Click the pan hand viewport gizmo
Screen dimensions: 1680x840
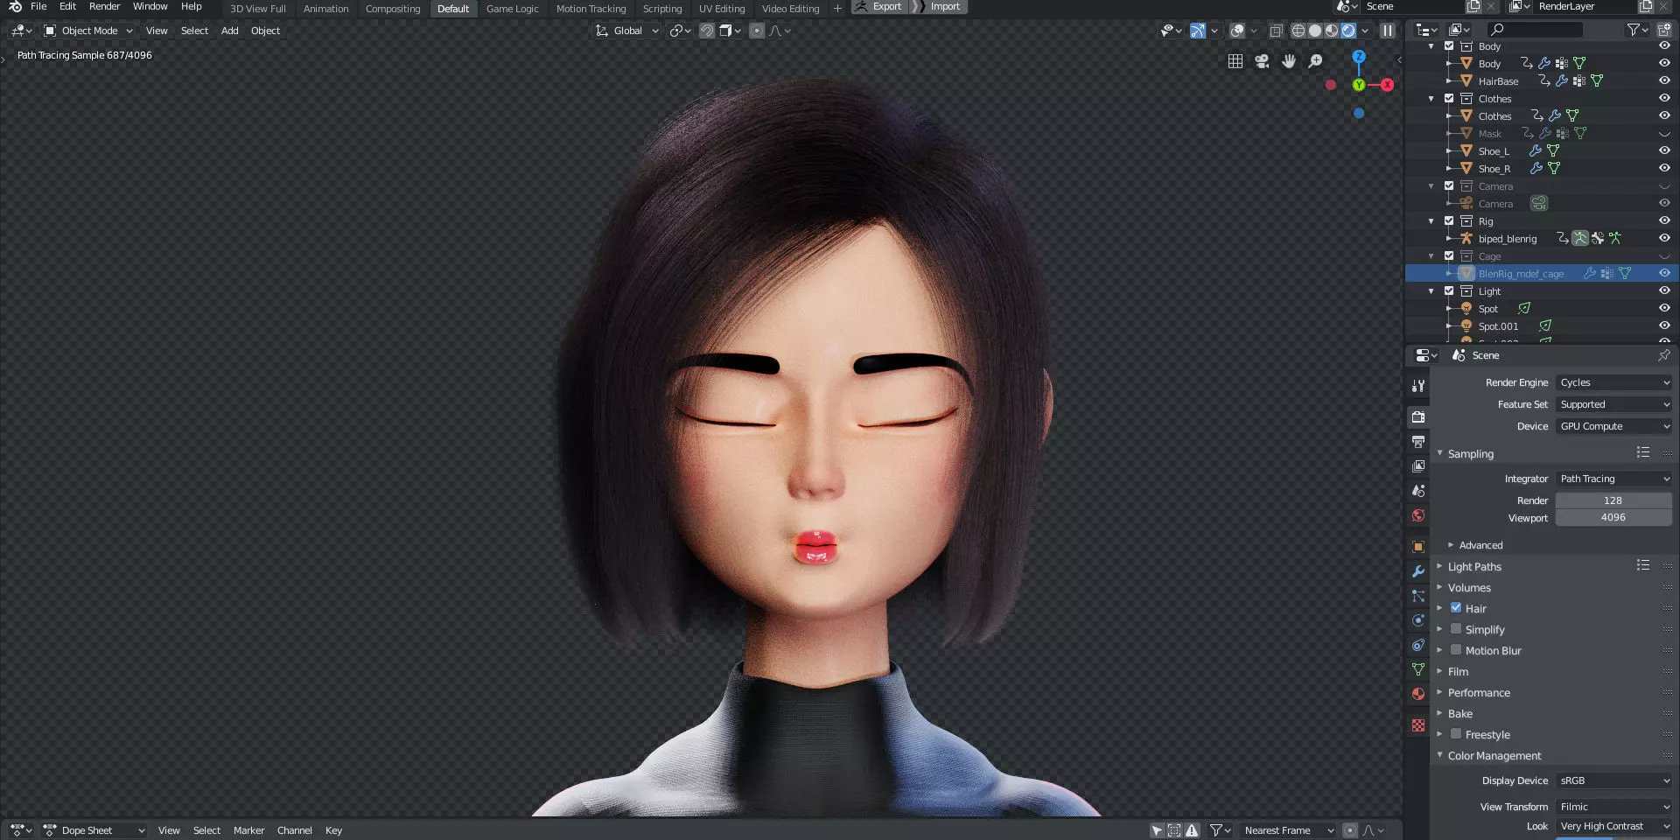1289,61
